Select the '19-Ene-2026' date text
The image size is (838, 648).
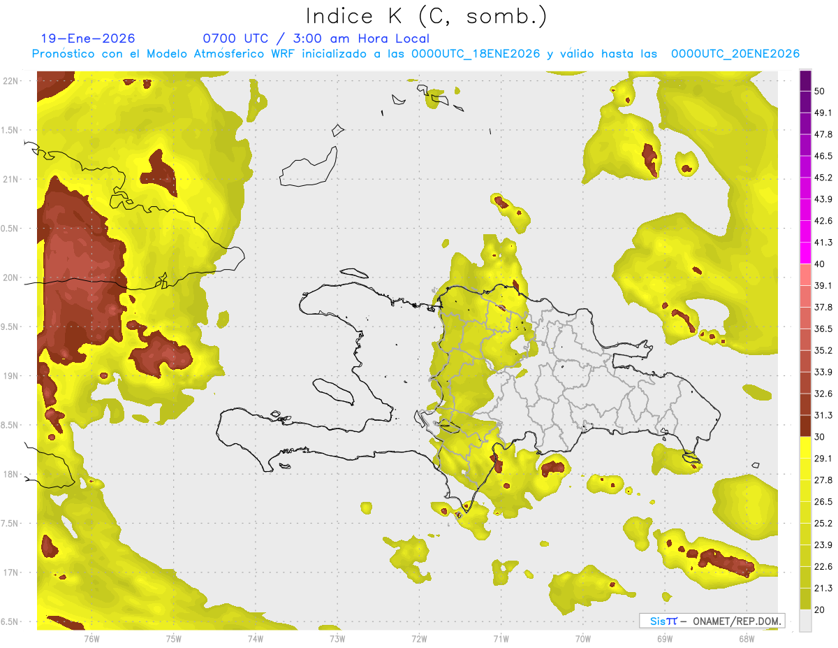point(88,38)
